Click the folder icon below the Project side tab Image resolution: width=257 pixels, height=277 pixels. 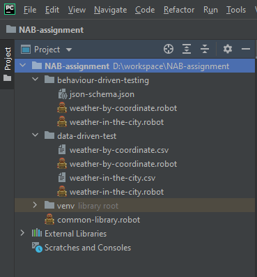coord(8,78)
